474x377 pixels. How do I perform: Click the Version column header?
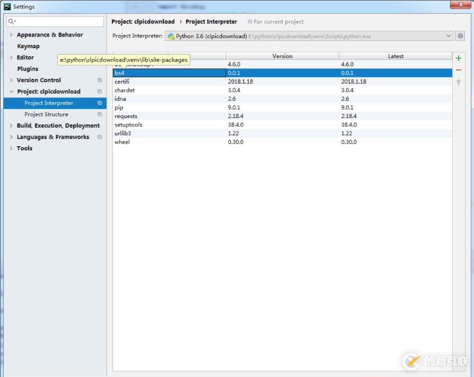(x=283, y=56)
